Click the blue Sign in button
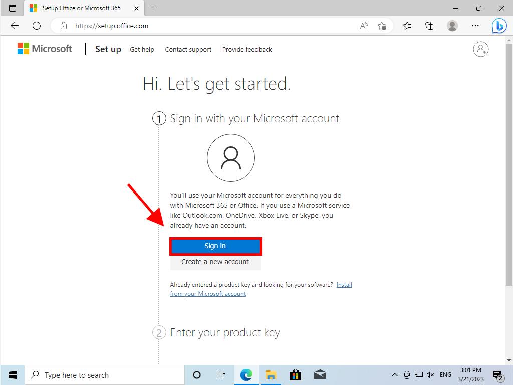Viewport: 513px width, 385px height. tap(215, 246)
